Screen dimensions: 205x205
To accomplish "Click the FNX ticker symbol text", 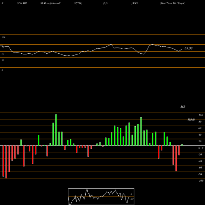I will [135, 3].
